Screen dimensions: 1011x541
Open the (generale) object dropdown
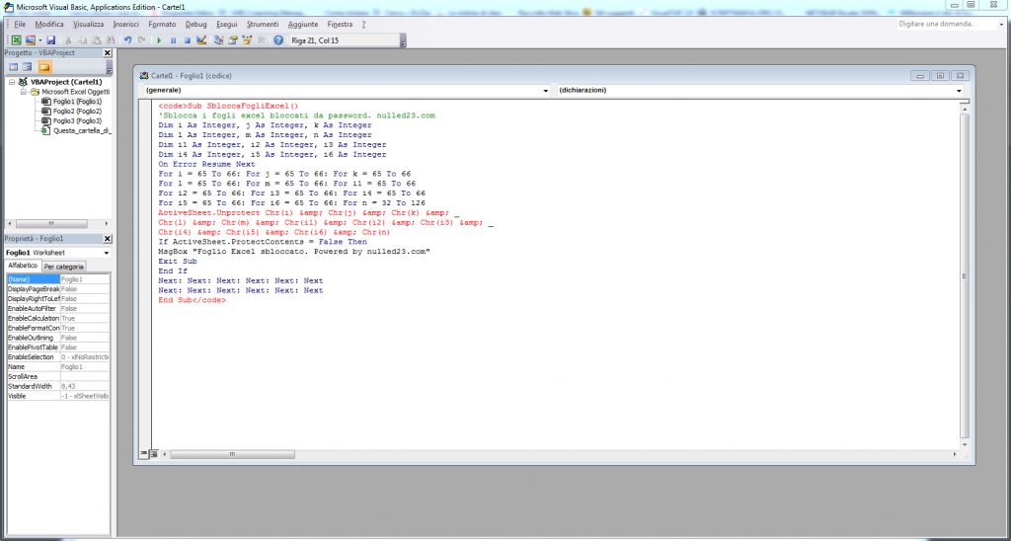tap(546, 91)
